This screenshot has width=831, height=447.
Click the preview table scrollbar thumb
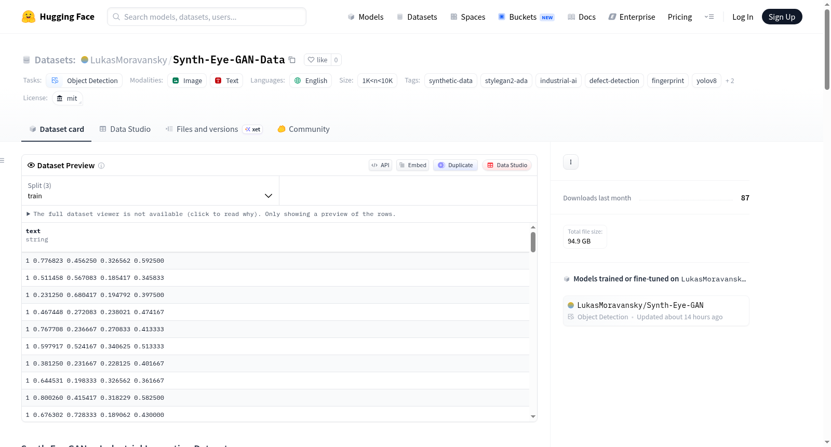coord(533,242)
